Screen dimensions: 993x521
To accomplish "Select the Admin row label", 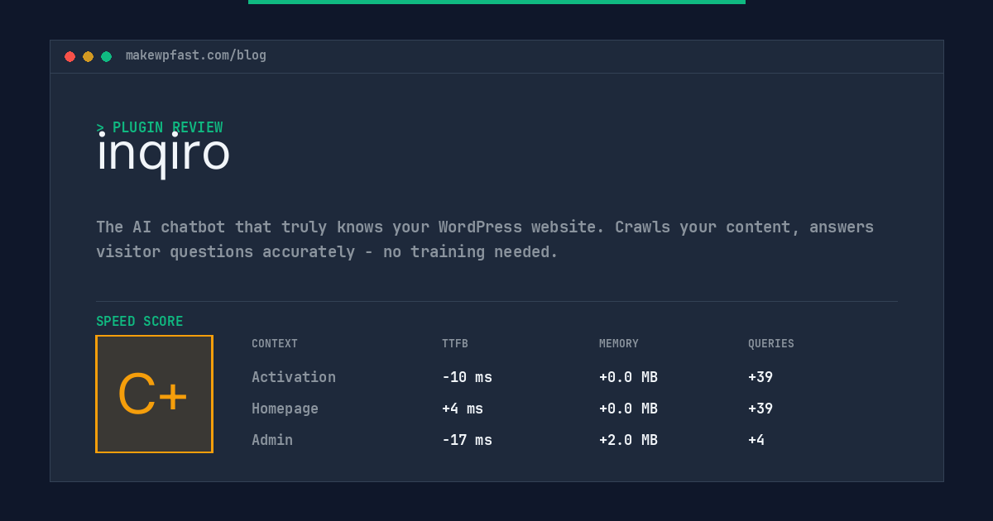I will coord(272,440).
